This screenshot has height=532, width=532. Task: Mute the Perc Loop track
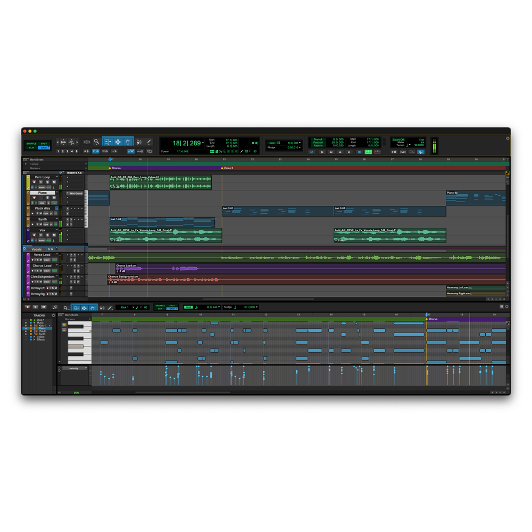coord(54,182)
